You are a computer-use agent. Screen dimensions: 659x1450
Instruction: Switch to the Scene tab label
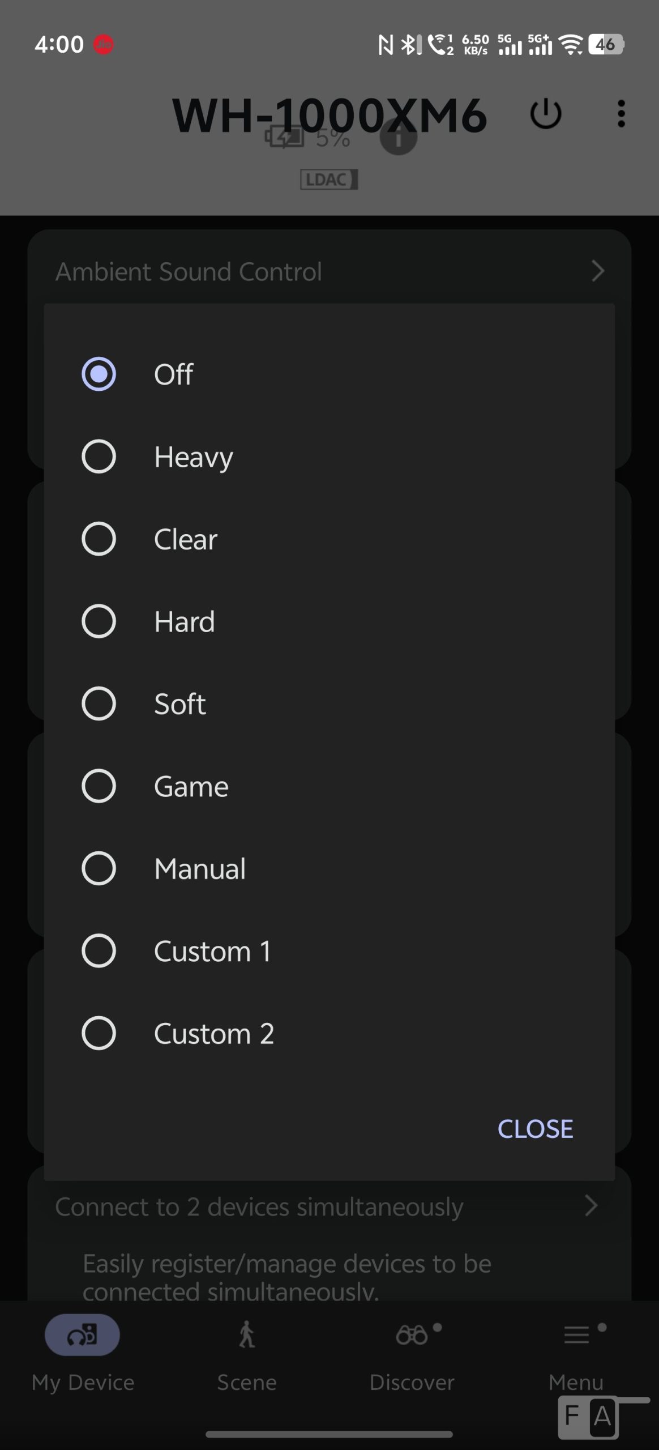(x=247, y=1383)
